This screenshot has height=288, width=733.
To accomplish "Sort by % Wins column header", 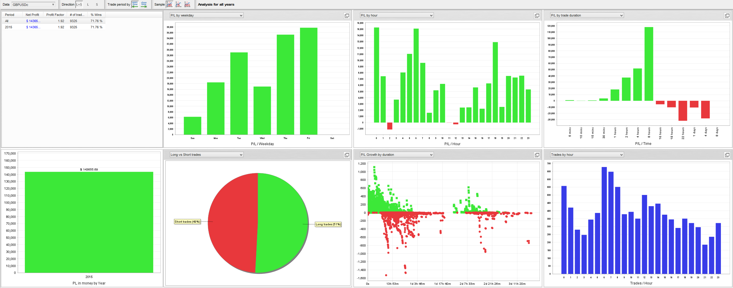I will [96, 15].
